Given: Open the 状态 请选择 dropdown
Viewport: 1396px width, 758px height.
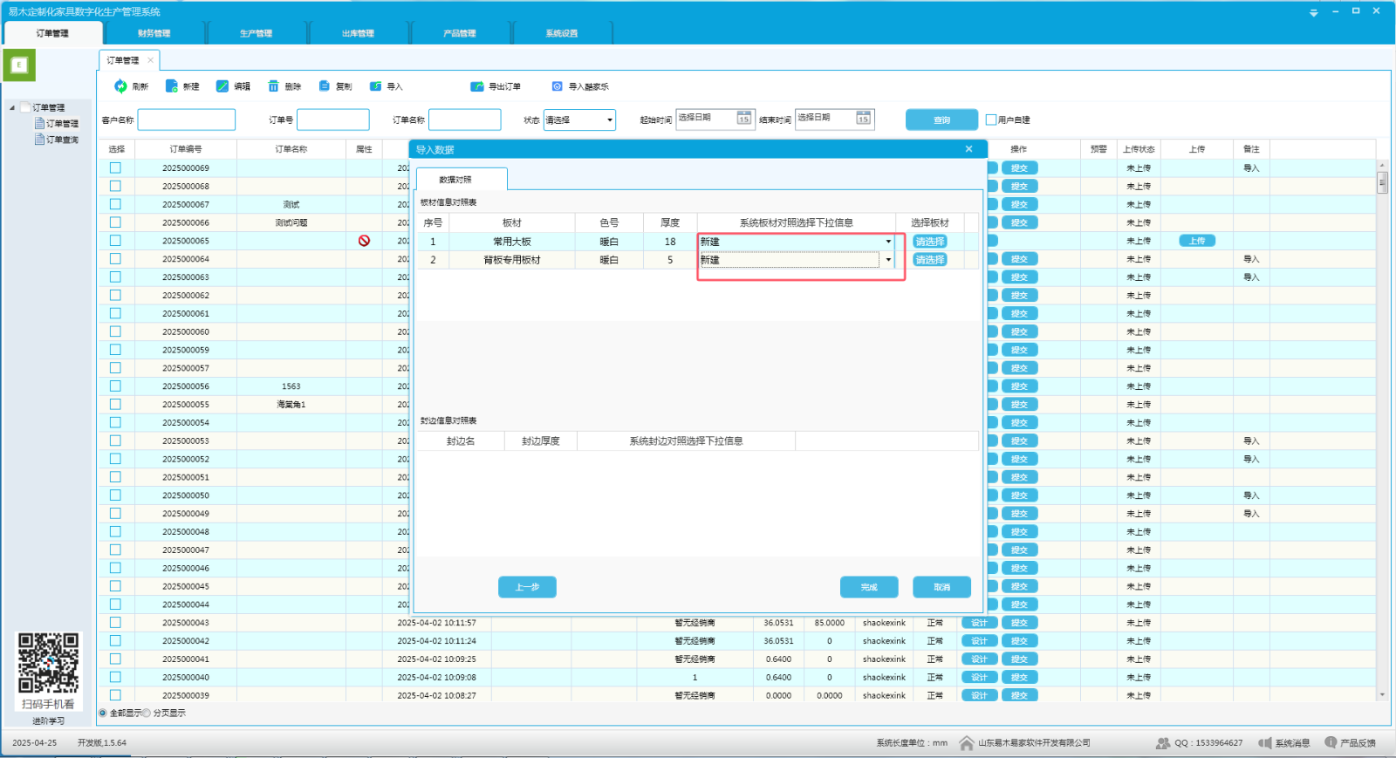Looking at the screenshot, I should pyautogui.click(x=579, y=120).
